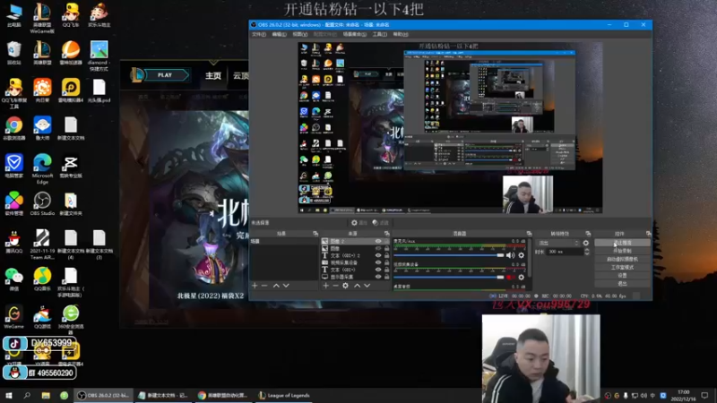Select the 场景 entry in Scenes list

pos(283,241)
